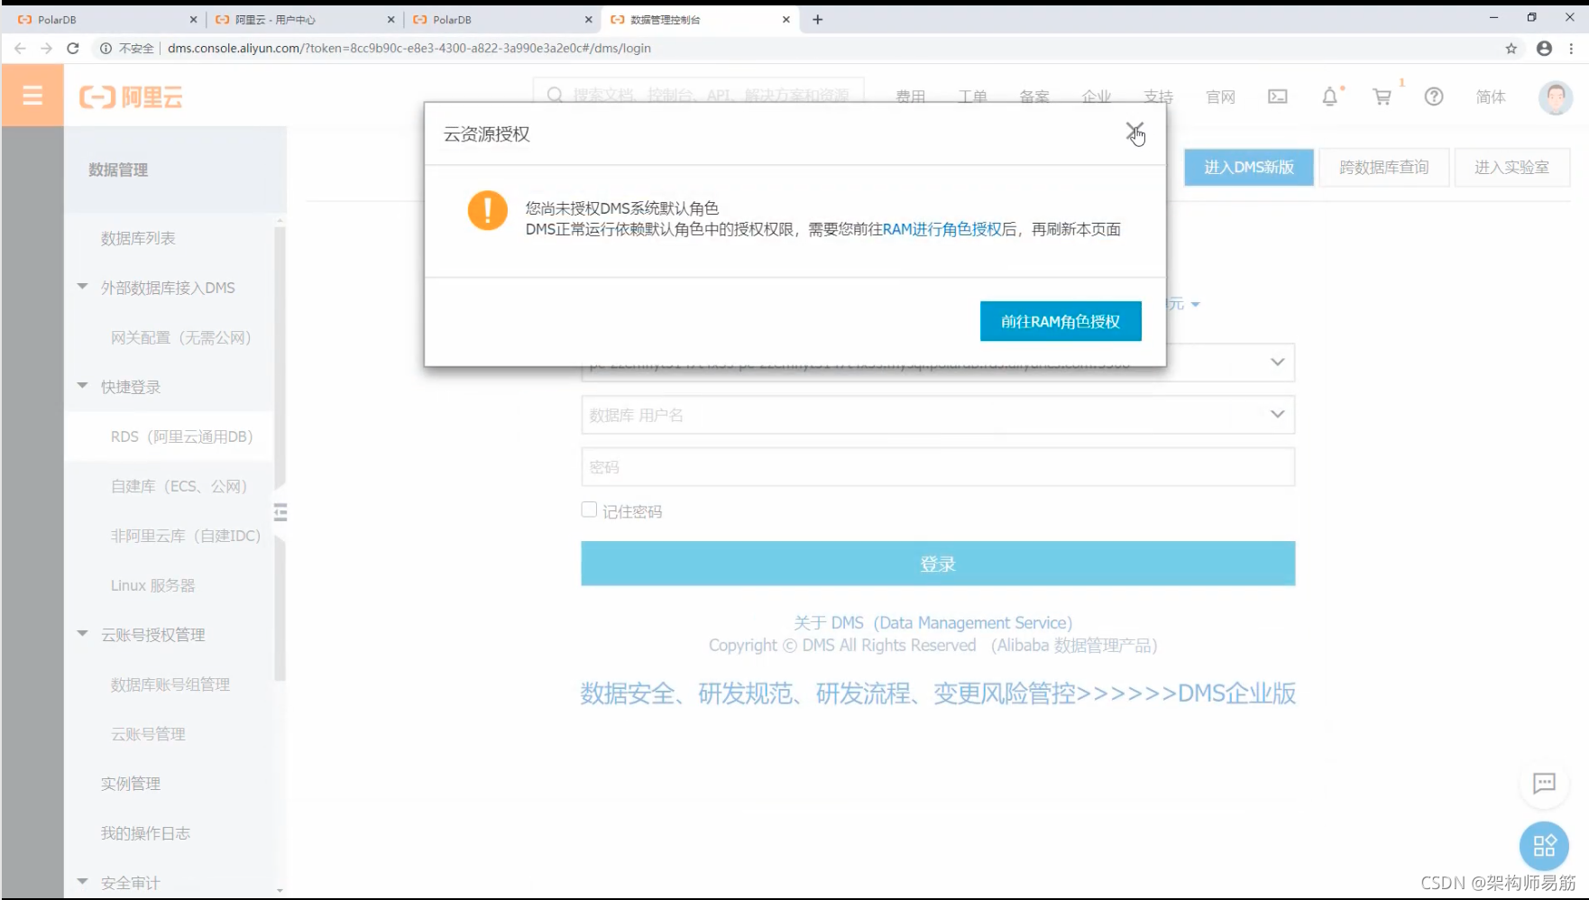Image resolution: width=1589 pixels, height=900 pixels.
Task: Click the orange warning icon in dialog
Action: 487,211
